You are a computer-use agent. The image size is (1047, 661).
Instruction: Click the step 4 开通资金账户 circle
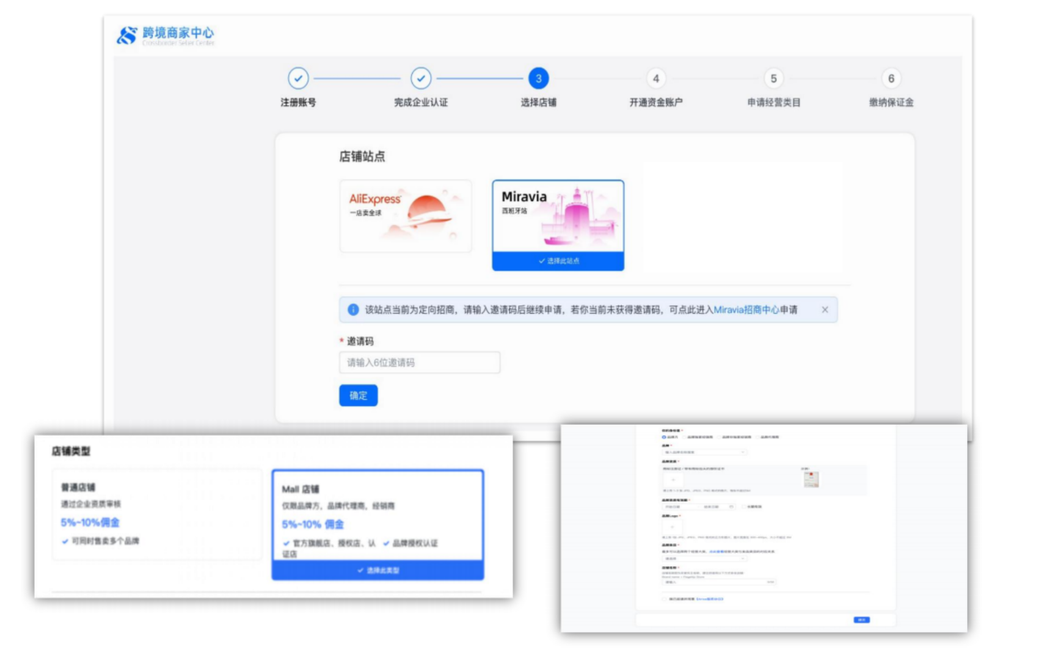(x=655, y=79)
